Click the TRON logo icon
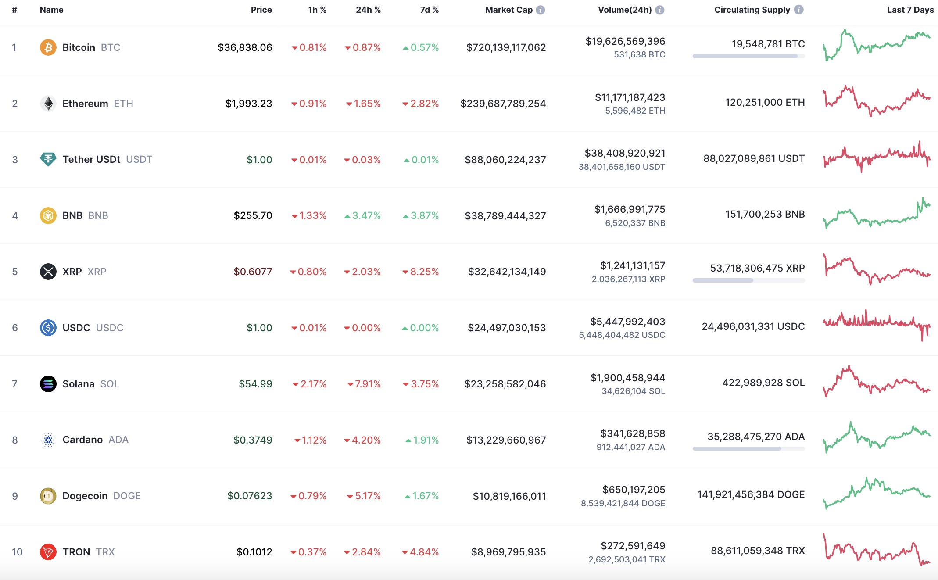The height and width of the screenshot is (580, 938). 48,552
